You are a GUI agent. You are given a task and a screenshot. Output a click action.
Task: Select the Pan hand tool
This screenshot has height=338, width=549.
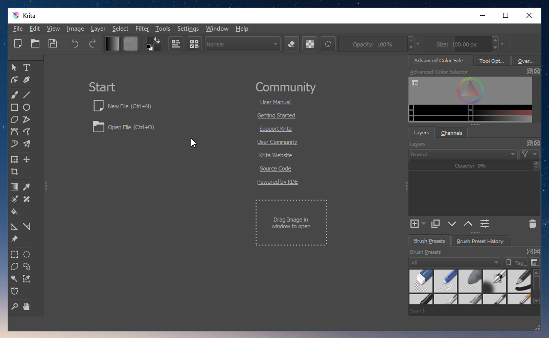[x=27, y=306]
